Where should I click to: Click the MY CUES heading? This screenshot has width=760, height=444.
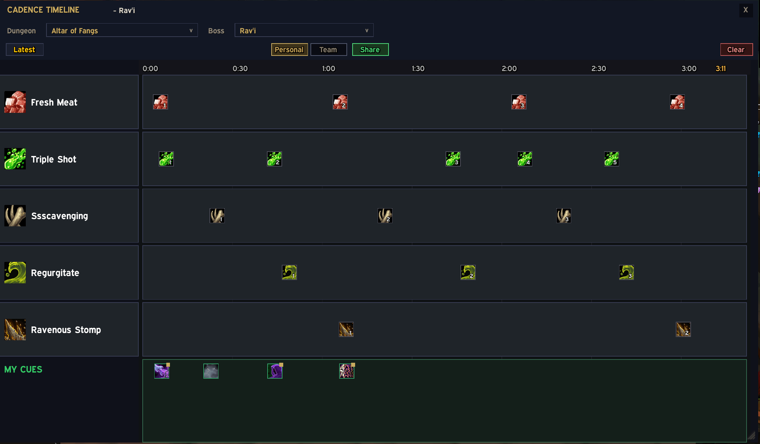[23, 369]
